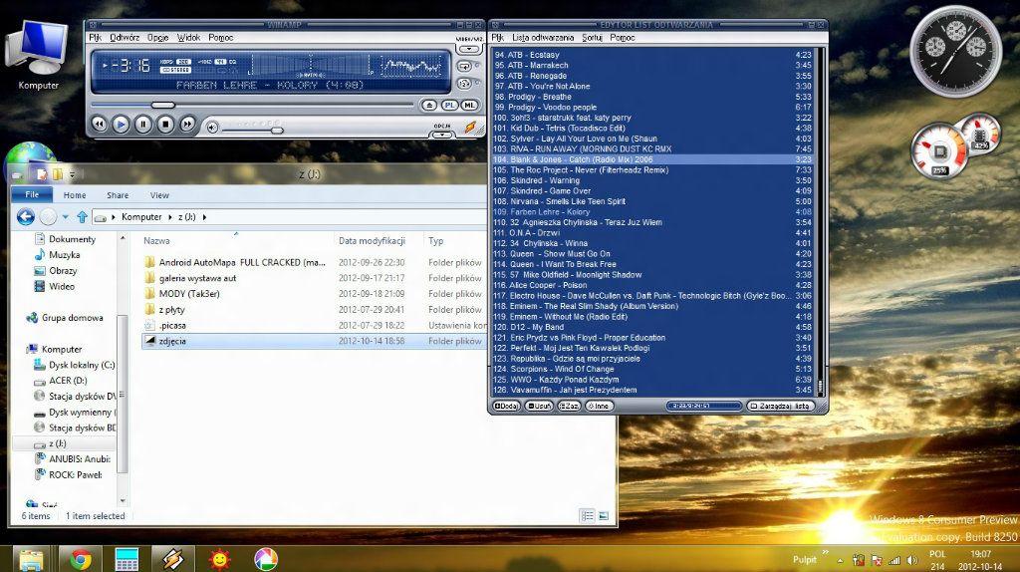
Task: Open recent locations dropdown in Explorer
Action: pos(65,216)
